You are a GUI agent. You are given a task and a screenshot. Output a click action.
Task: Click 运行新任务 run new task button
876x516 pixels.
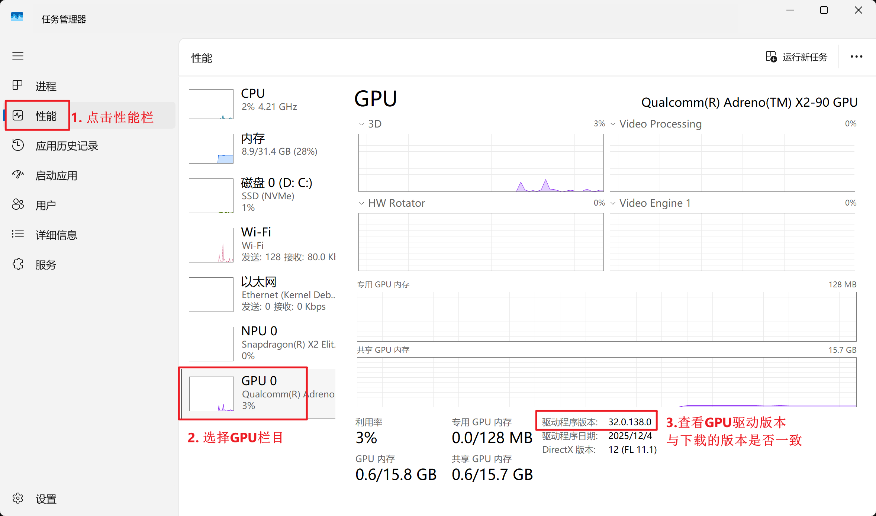[797, 57]
